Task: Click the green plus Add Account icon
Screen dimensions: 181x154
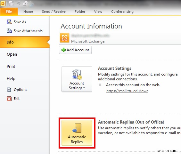Action: (x=63, y=50)
